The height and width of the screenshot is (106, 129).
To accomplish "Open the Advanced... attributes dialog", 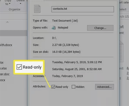I will [104, 87].
